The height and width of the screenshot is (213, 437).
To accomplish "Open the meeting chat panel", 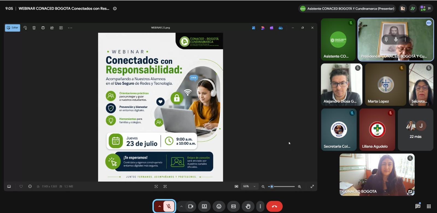I will [418, 206].
